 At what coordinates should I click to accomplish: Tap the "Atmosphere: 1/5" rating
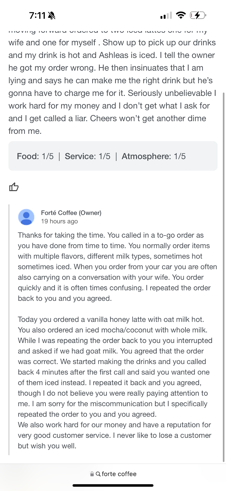(x=154, y=156)
